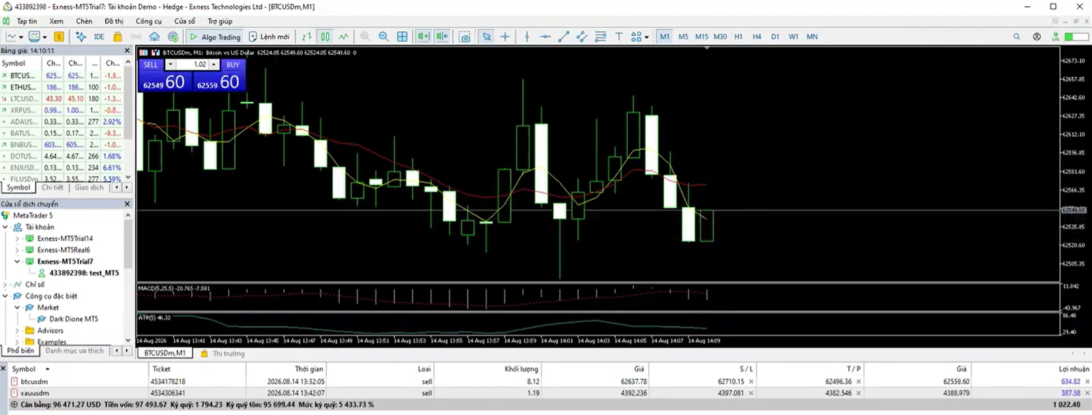Switch to the MN timeframe

[x=812, y=37]
